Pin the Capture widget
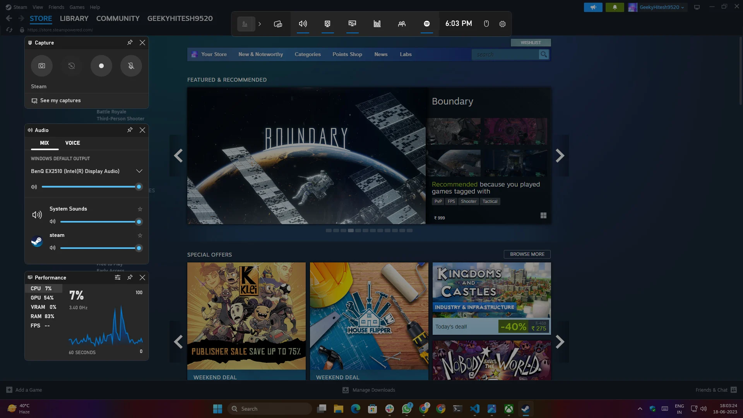The width and height of the screenshot is (743, 418). [130, 43]
